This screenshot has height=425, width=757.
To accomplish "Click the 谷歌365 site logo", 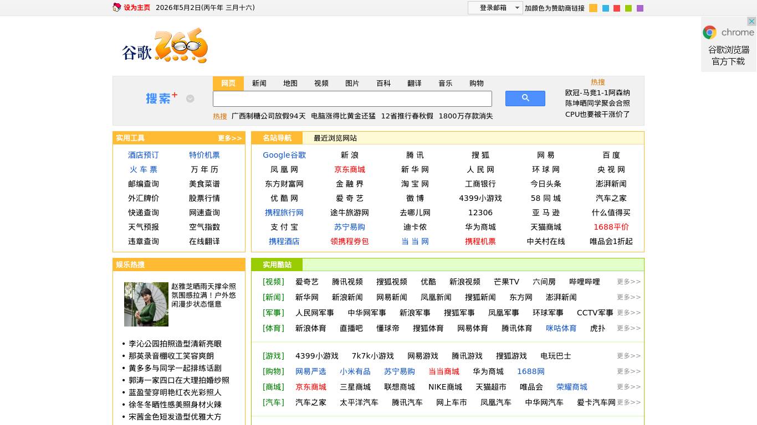I will [x=165, y=46].
